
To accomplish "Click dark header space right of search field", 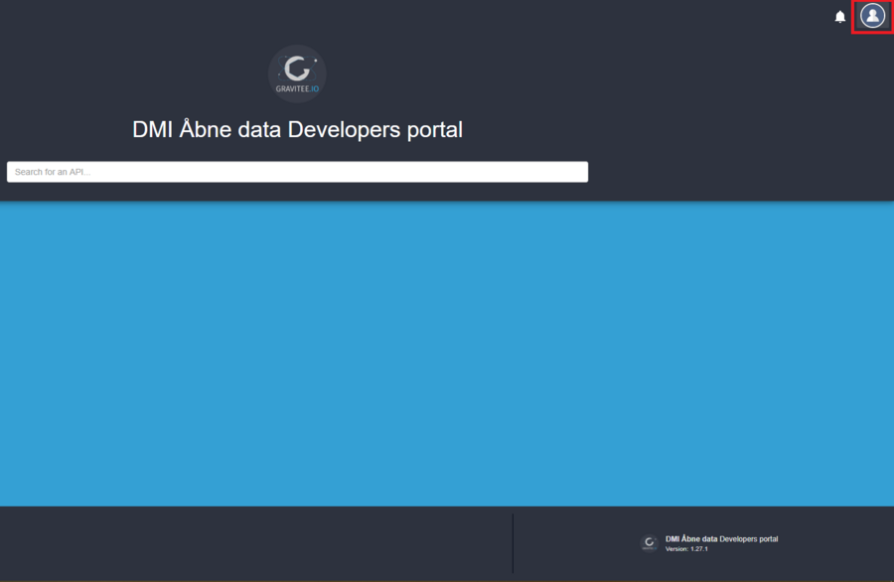I will (x=740, y=172).
